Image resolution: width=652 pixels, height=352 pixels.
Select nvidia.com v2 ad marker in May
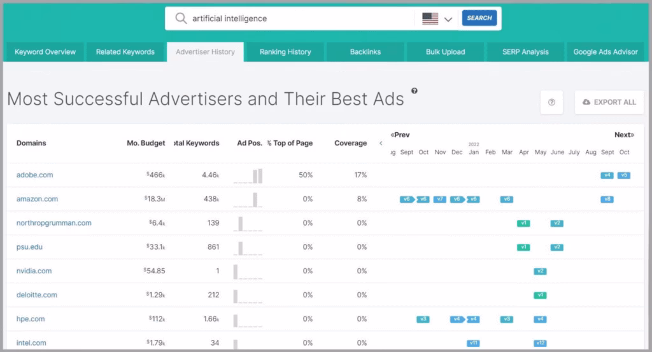[x=540, y=271]
